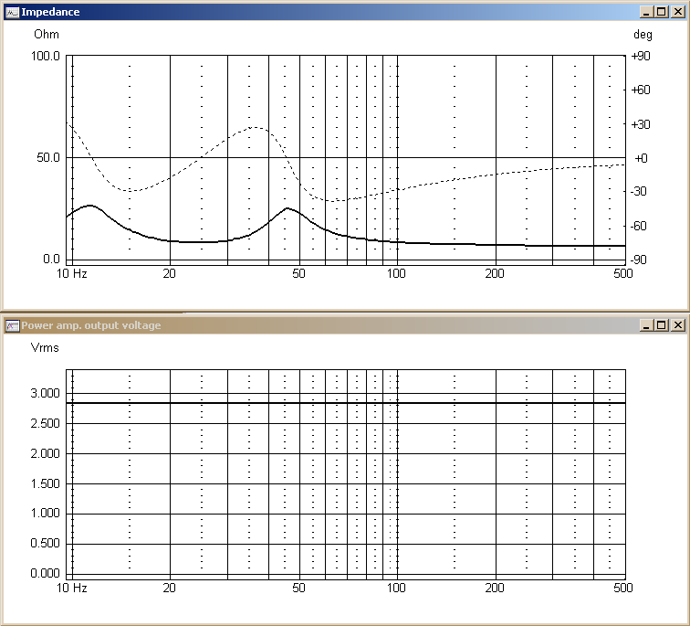Viewport: 690px width, 626px height.
Task: Minimize the Impedance window
Action: (646, 12)
